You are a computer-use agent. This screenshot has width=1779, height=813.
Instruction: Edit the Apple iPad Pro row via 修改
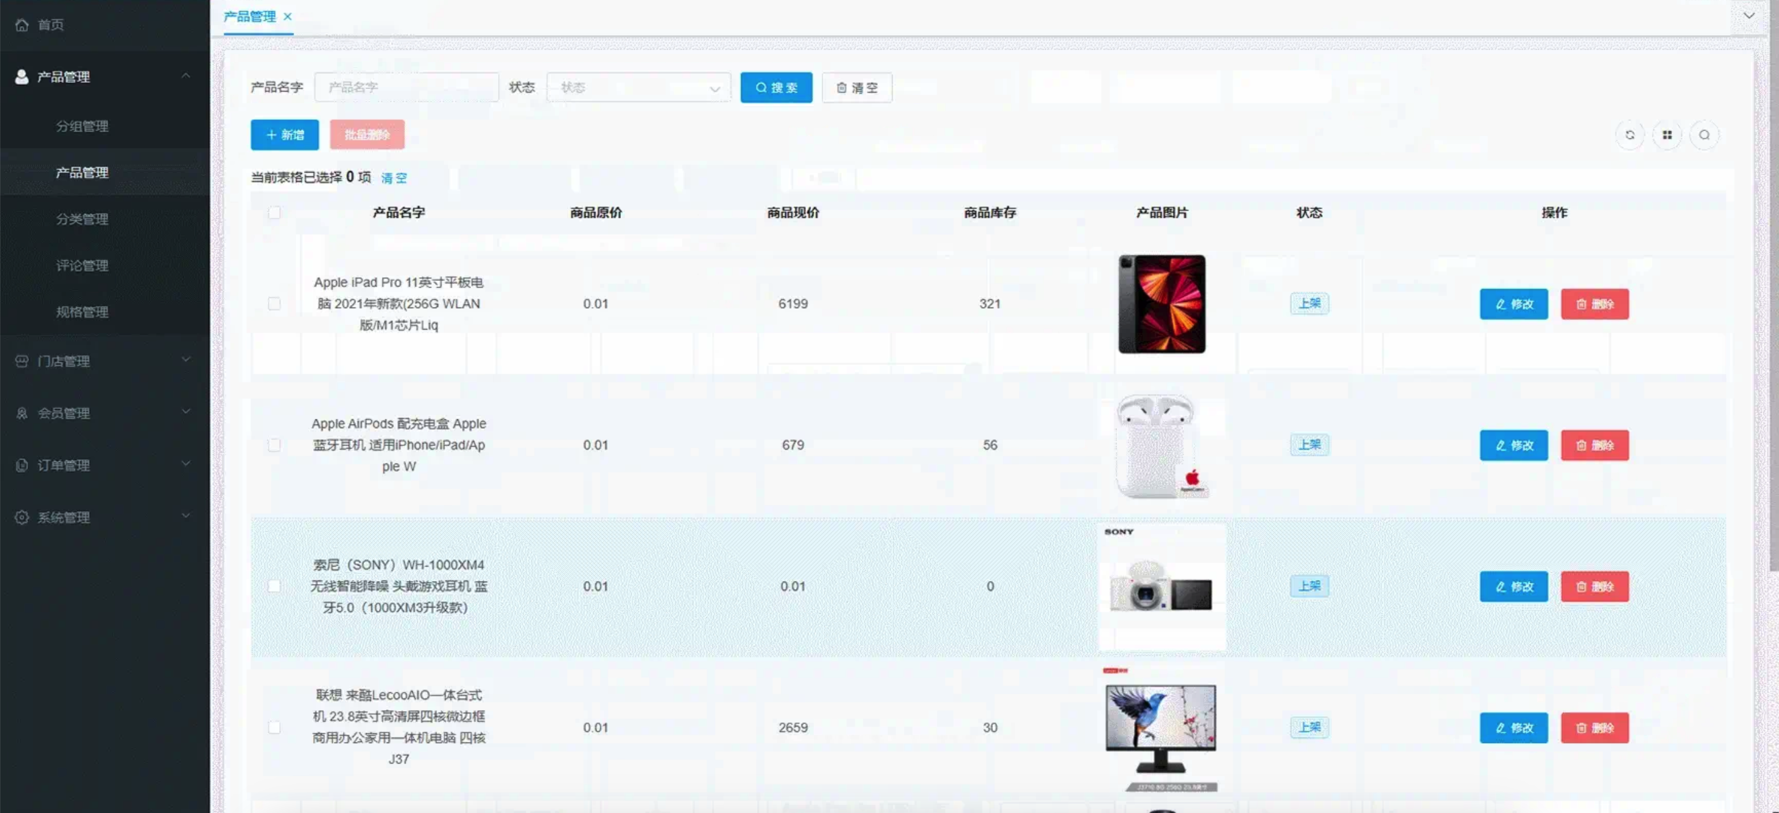pyautogui.click(x=1514, y=304)
